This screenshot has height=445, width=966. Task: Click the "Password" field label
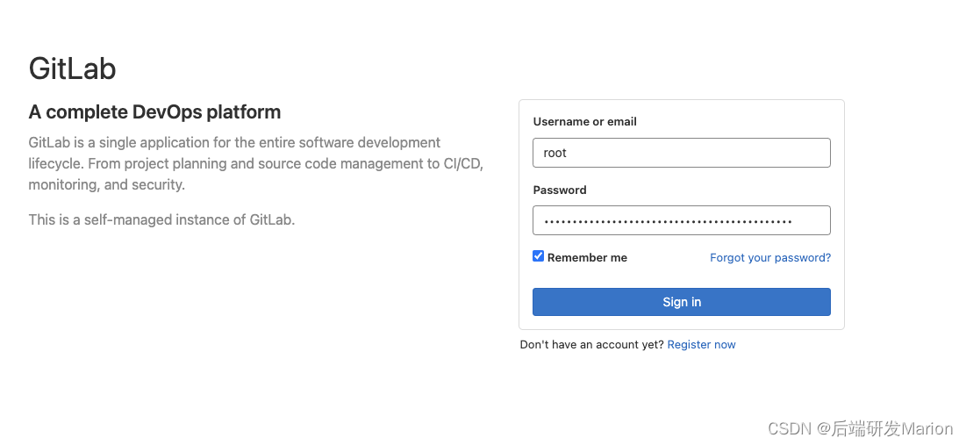[x=560, y=190]
